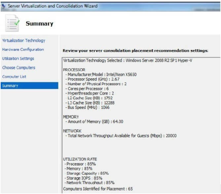Select the Manufacturer/Model Intel/Xeon X5650 line

coord(101,74)
